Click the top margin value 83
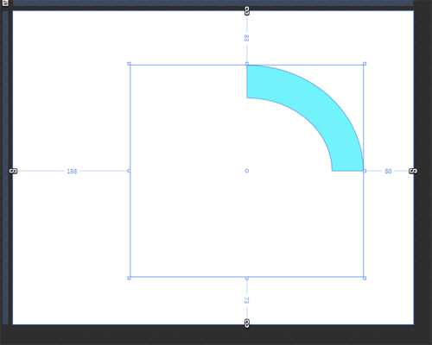Image resolution: width=432 pixels, height=345 pixels. coord(246,38)
